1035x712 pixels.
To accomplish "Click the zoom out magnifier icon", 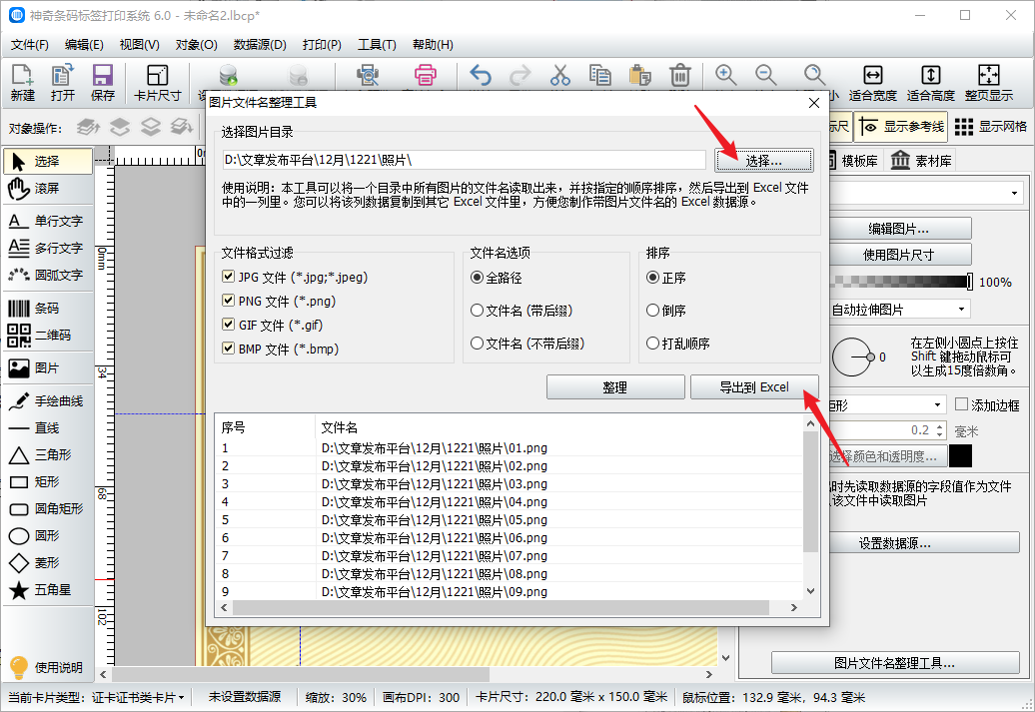I will point(765,75).
